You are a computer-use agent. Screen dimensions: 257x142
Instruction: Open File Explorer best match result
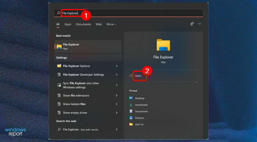tap(88, 47)
